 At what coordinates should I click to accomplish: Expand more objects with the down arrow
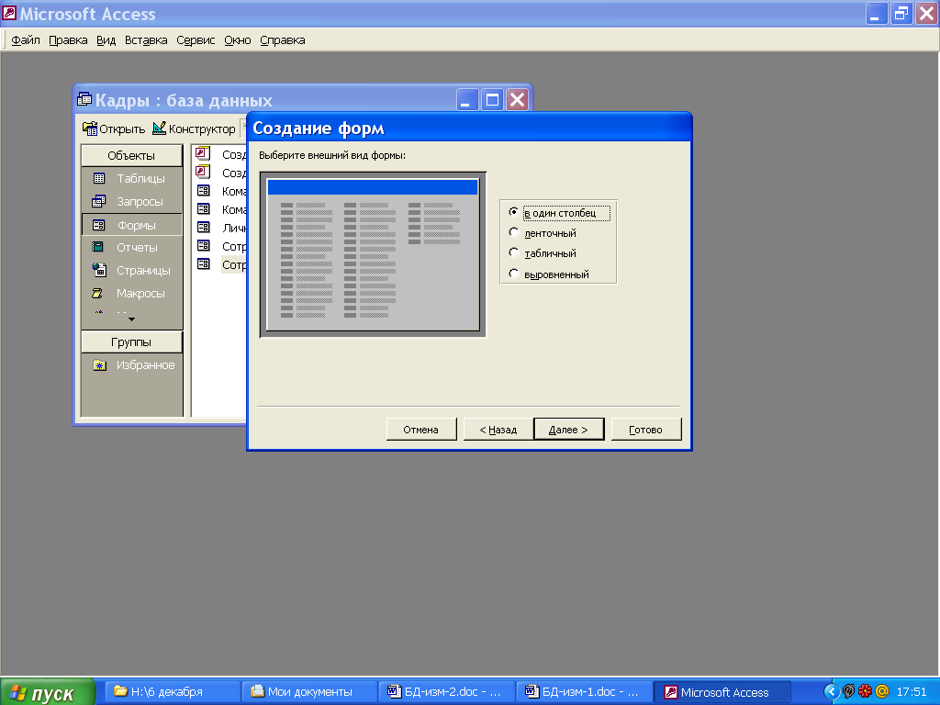[132, 319]
